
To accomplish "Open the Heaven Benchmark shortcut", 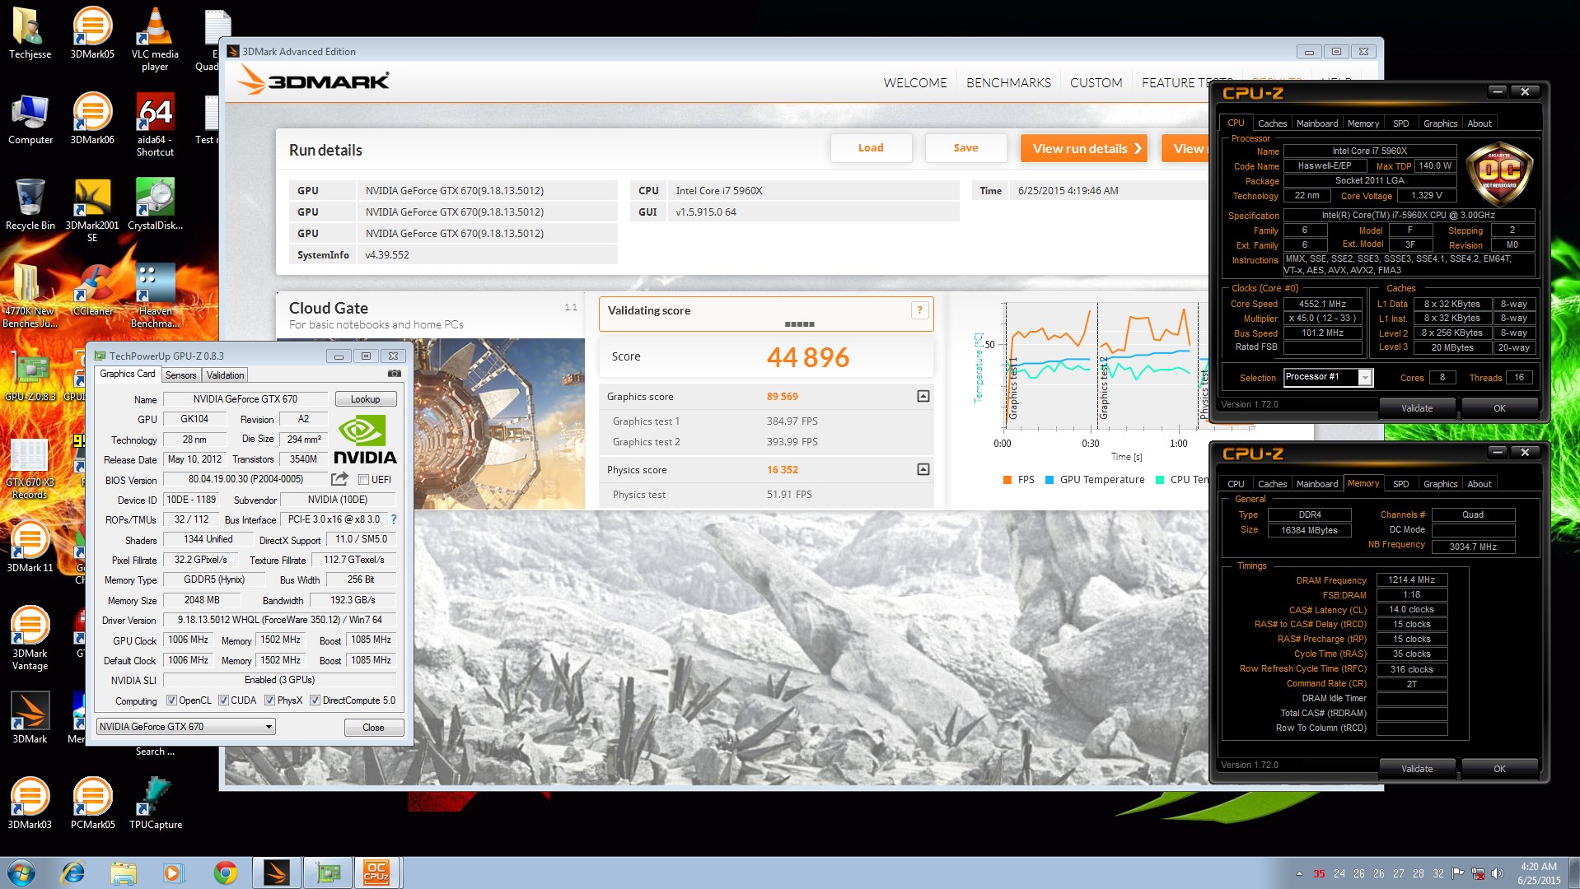I will (x=155, y=296).
